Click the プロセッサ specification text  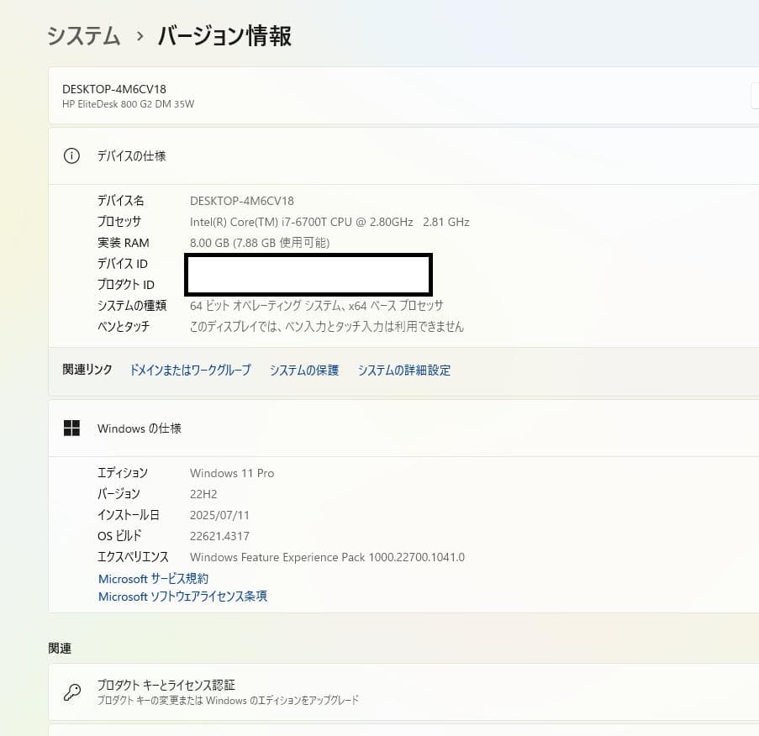point(329,221)
